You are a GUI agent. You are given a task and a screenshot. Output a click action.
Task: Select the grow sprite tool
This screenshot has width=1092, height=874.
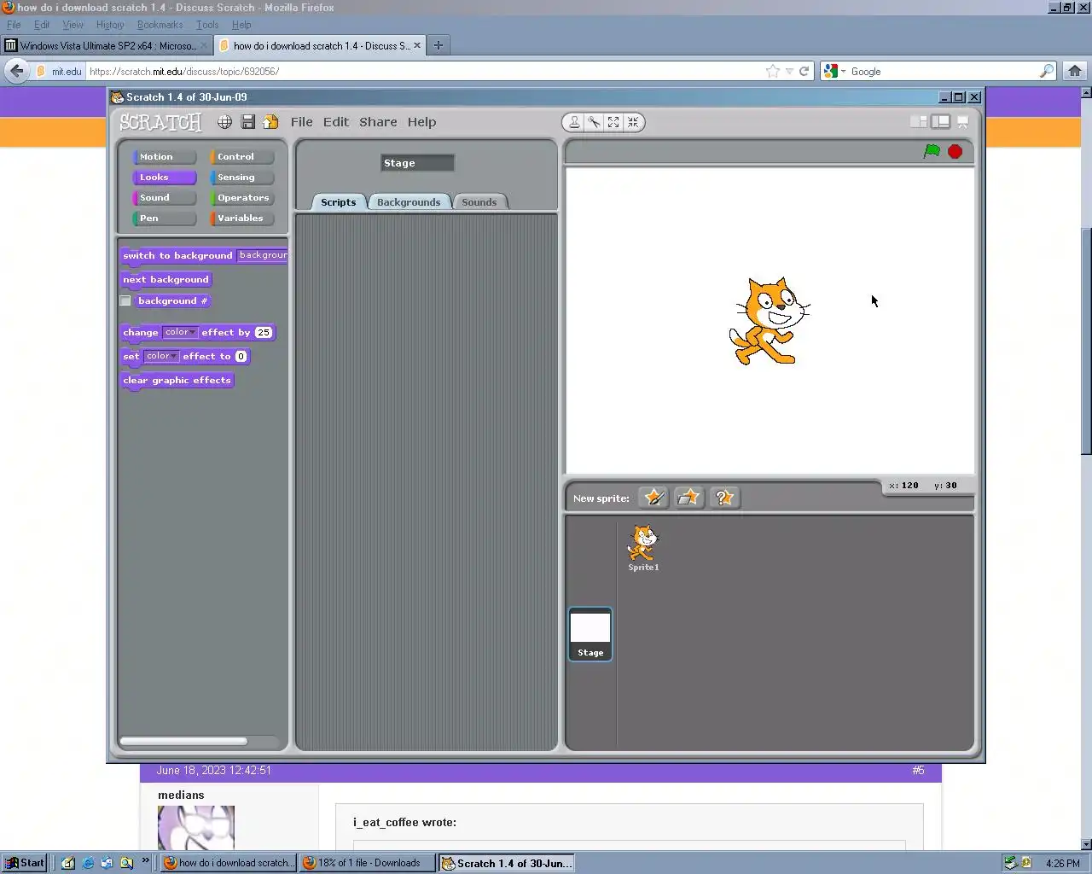pos(613,122)
